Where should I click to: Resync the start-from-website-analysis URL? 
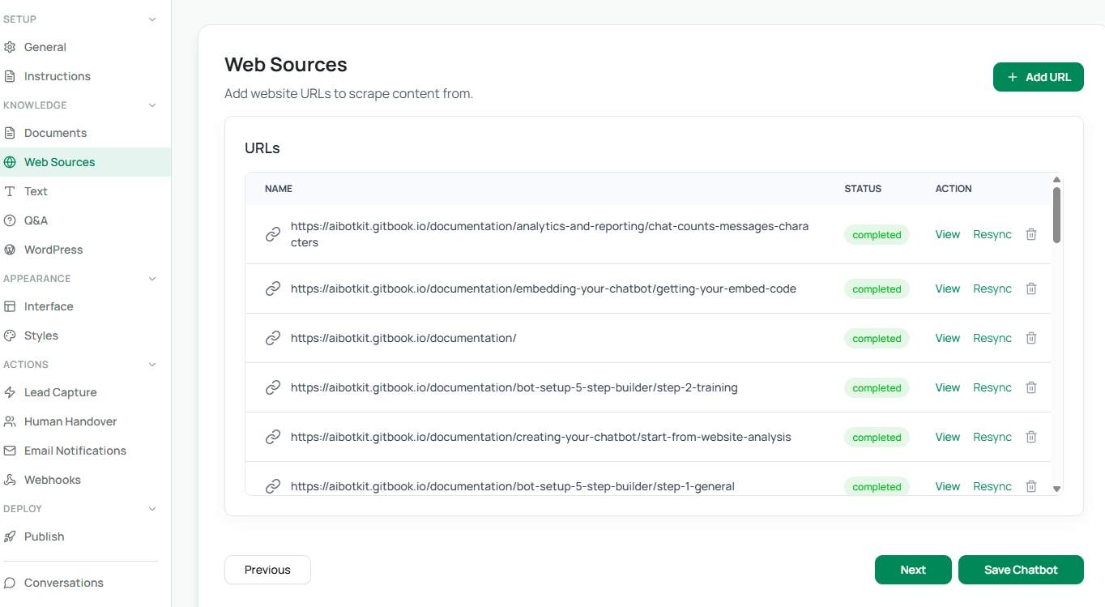992,437
